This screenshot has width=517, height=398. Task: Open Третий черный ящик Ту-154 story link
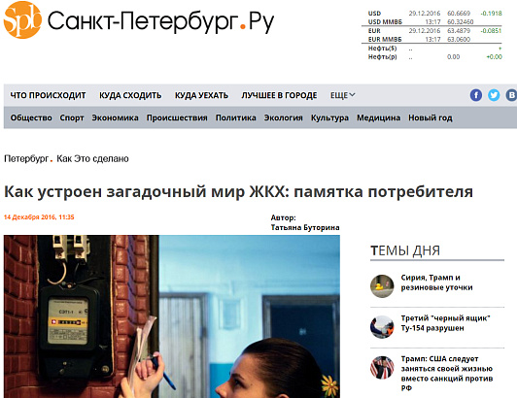(445, 323)
